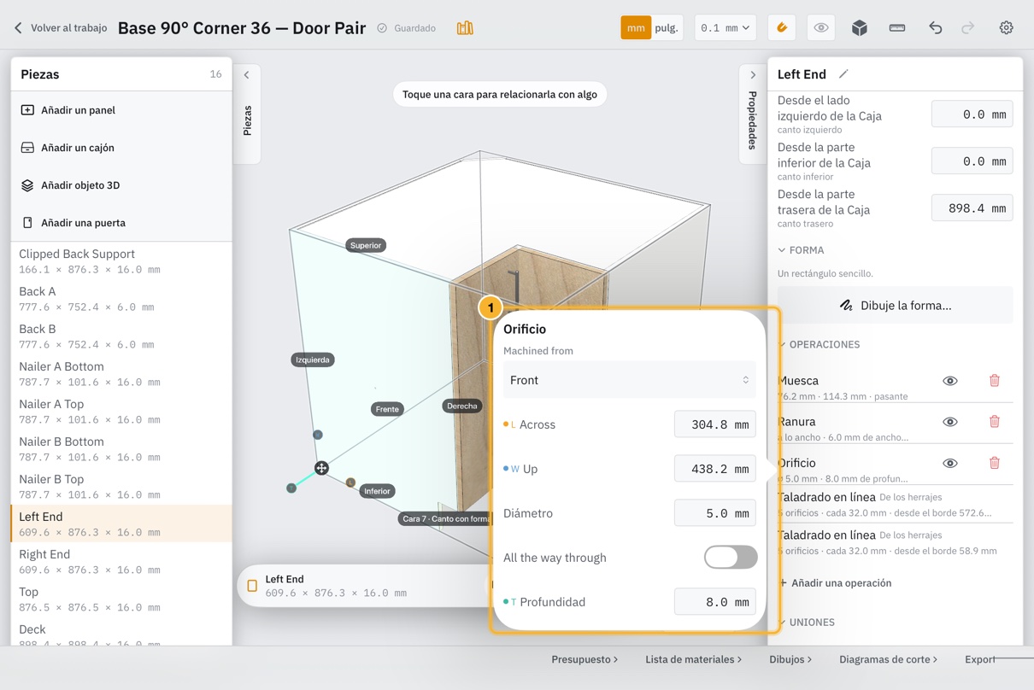Select the mm units button

636,28
